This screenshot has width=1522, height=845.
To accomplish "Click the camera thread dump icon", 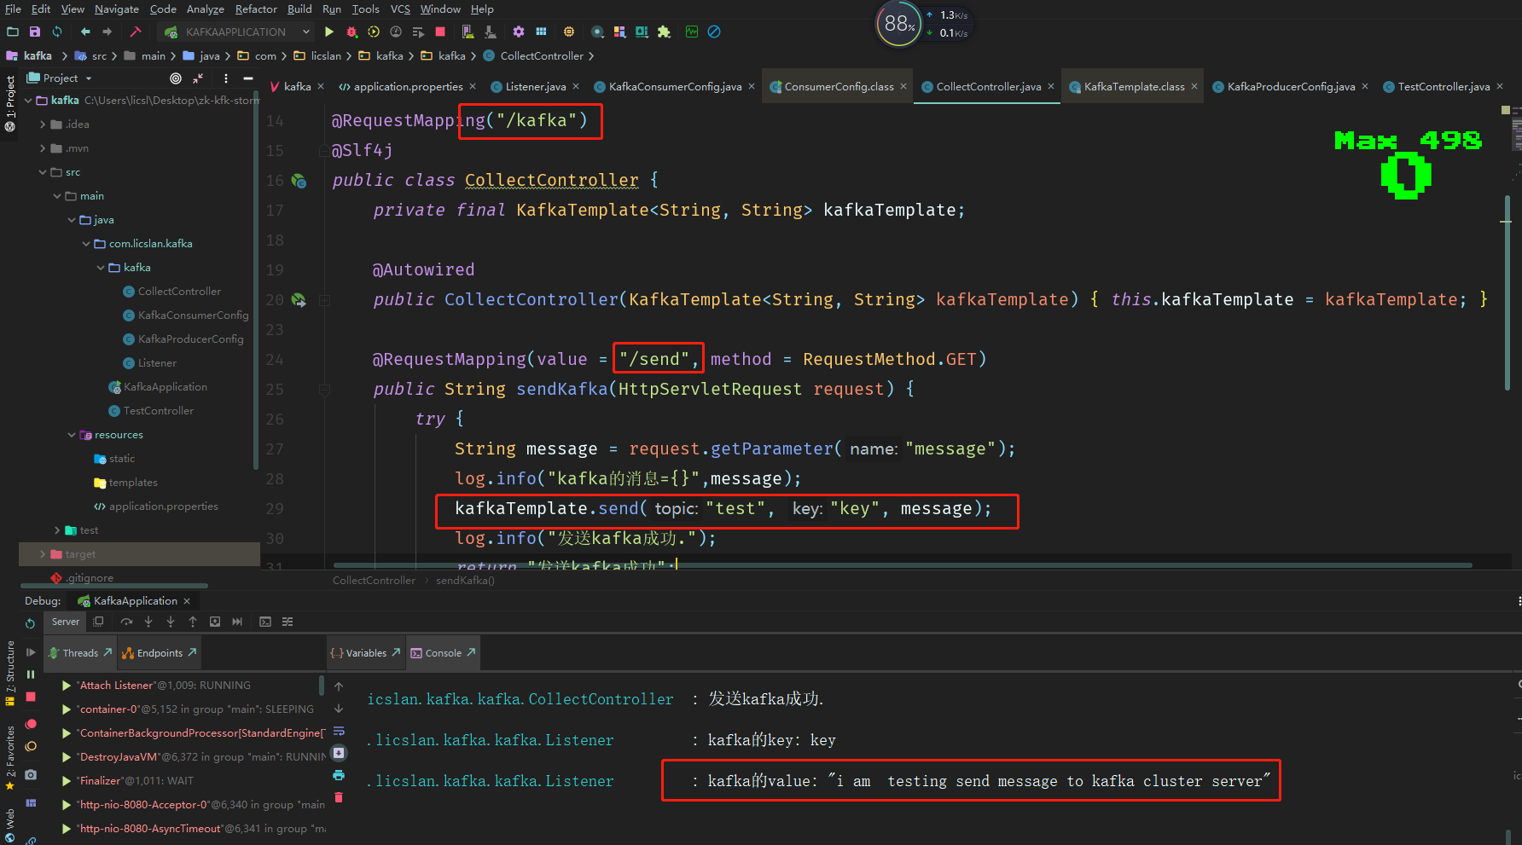I will [31, 774].
